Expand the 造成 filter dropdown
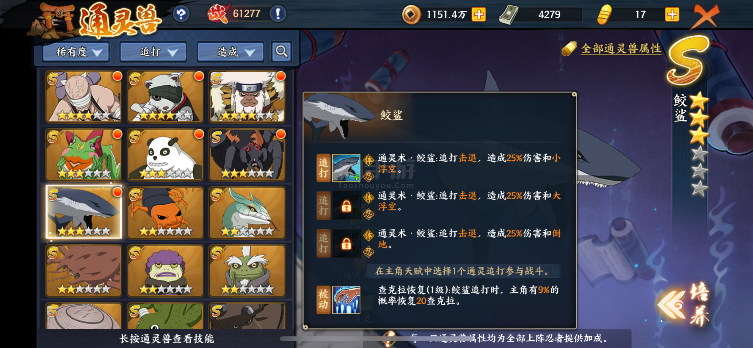Image resolution: width=753 pixels, height=348 pixels. coord(230,52)
